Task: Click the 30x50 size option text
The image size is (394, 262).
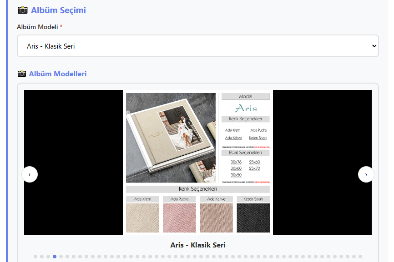Action: pyautogui.click(x=236, y=175)
